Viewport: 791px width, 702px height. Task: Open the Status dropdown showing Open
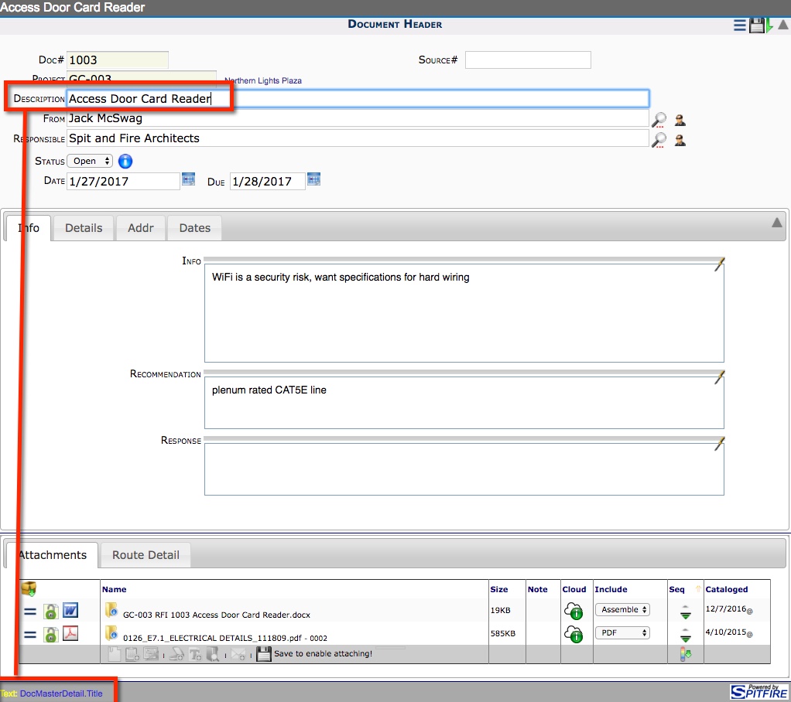(90, 162)
